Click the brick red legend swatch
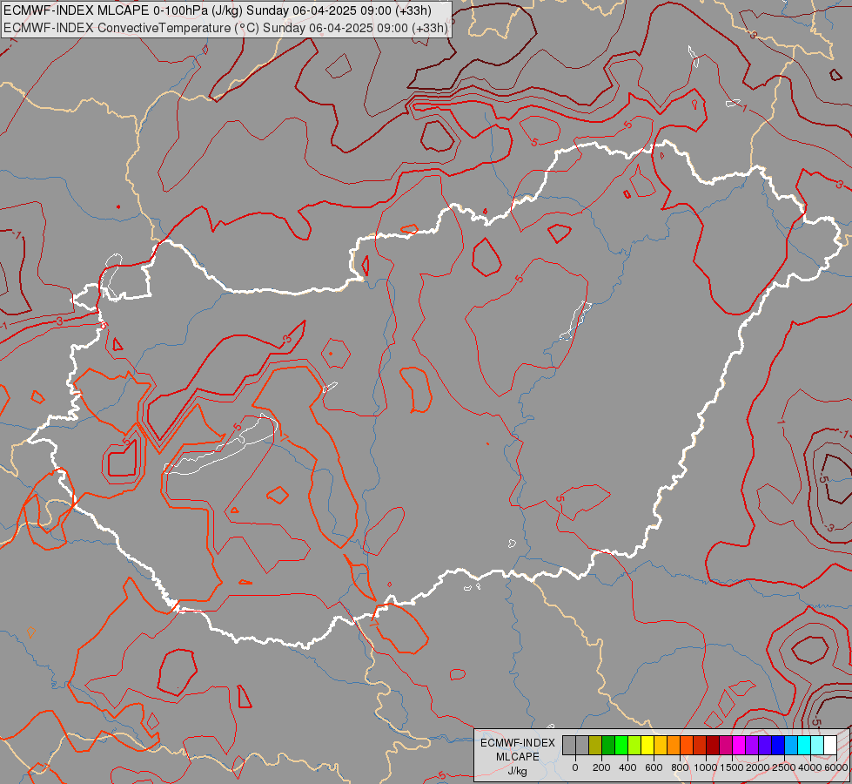Image resolution: width=852 pixels, height=784 pixels. pos(700,746)
